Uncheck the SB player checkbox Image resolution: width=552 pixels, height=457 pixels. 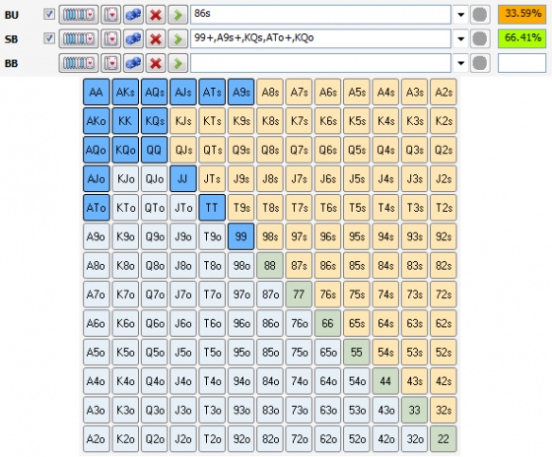point(49,38)
